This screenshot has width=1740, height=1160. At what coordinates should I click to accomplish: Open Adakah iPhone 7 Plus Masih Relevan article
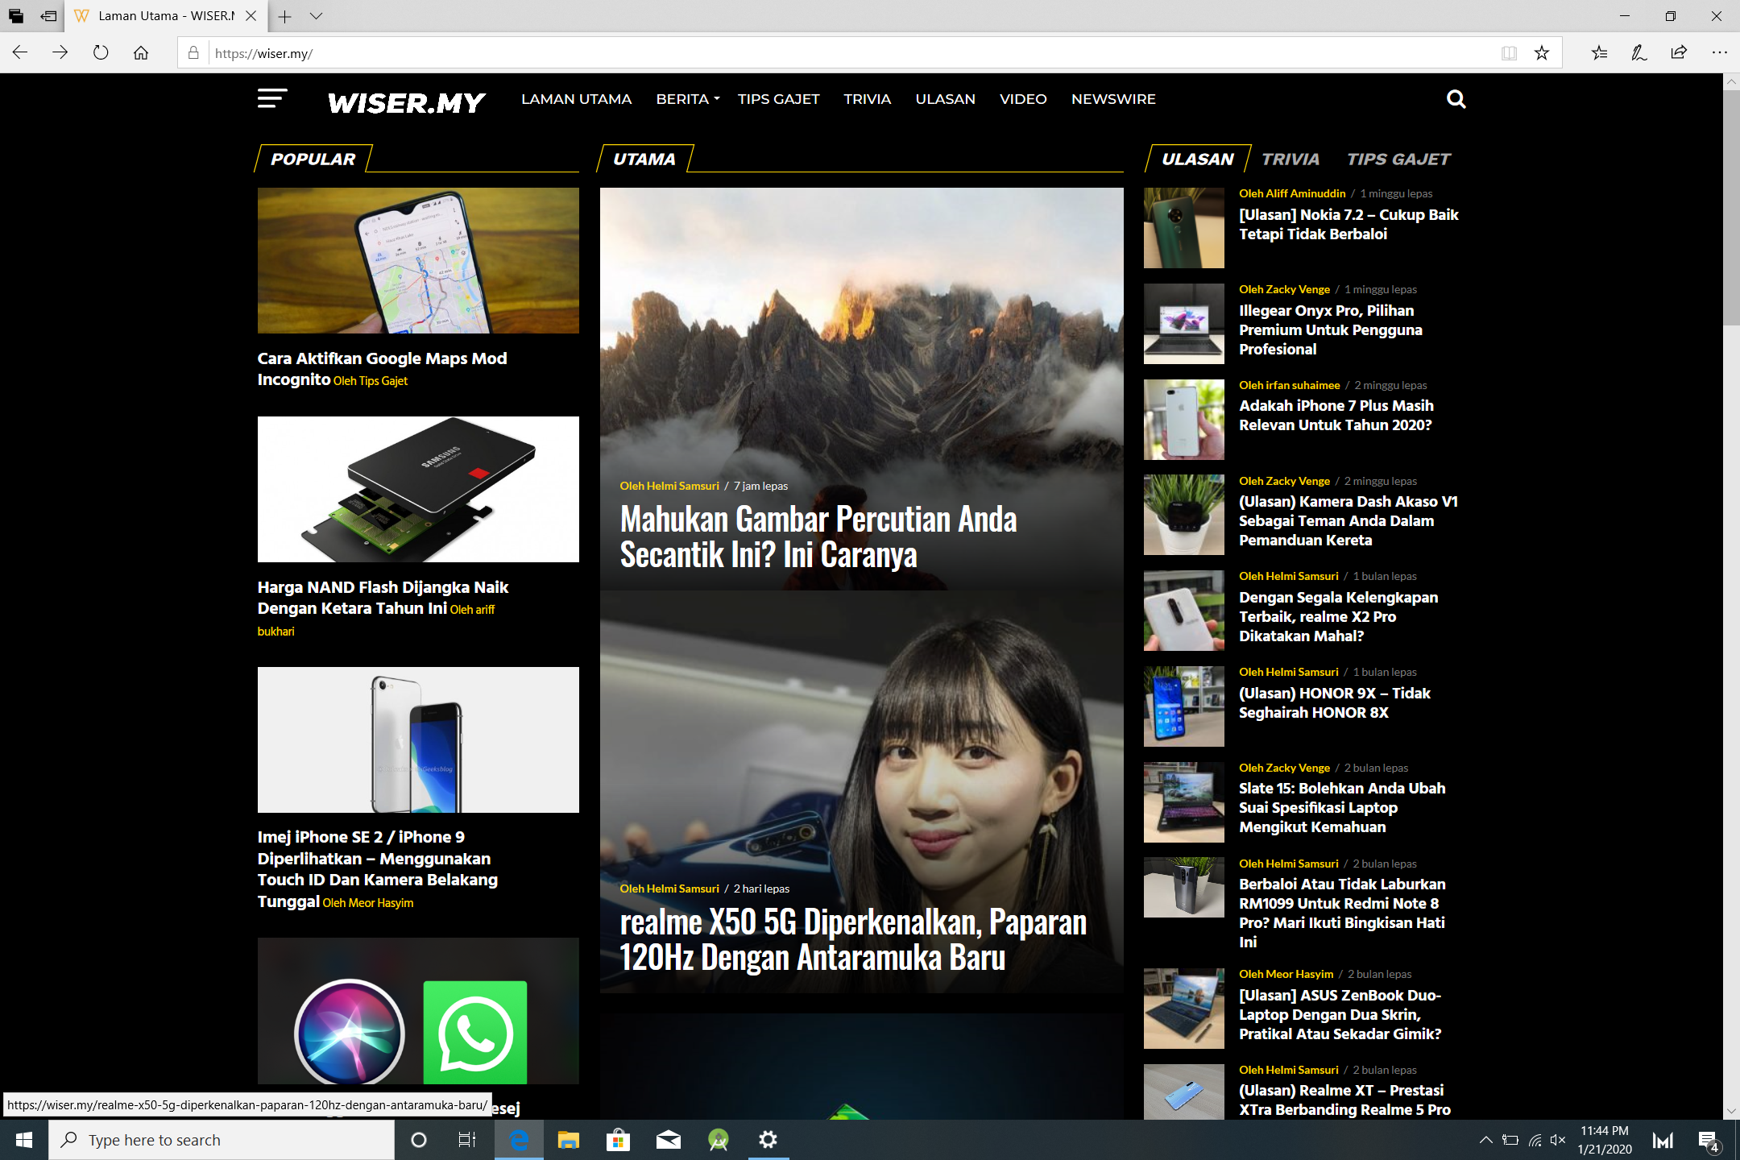click(x=1336, y=416)
